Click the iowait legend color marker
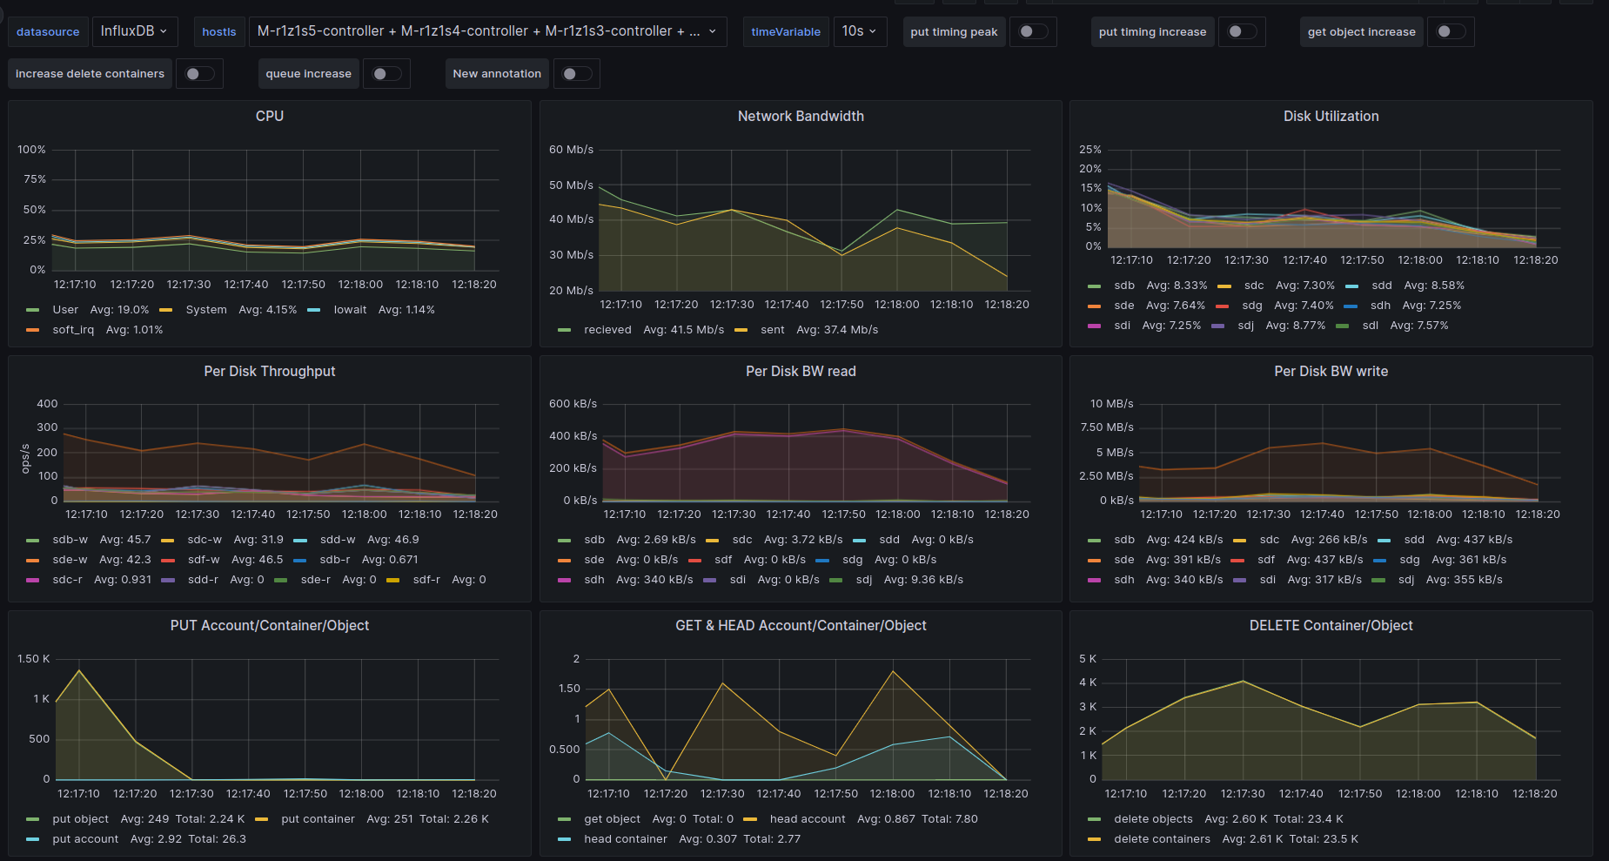This screenshot has width=1609, height=861. click(x=314, y=310)
